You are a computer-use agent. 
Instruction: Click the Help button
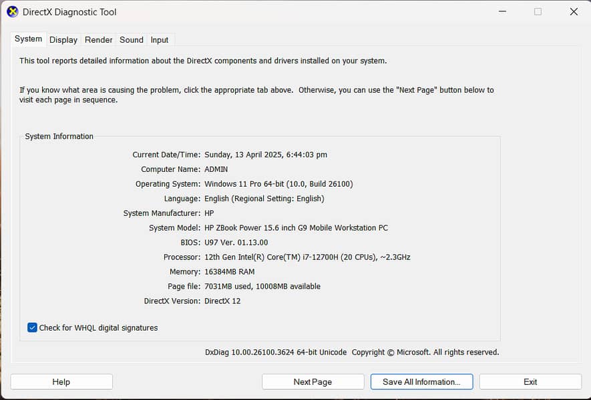[61, 382]
